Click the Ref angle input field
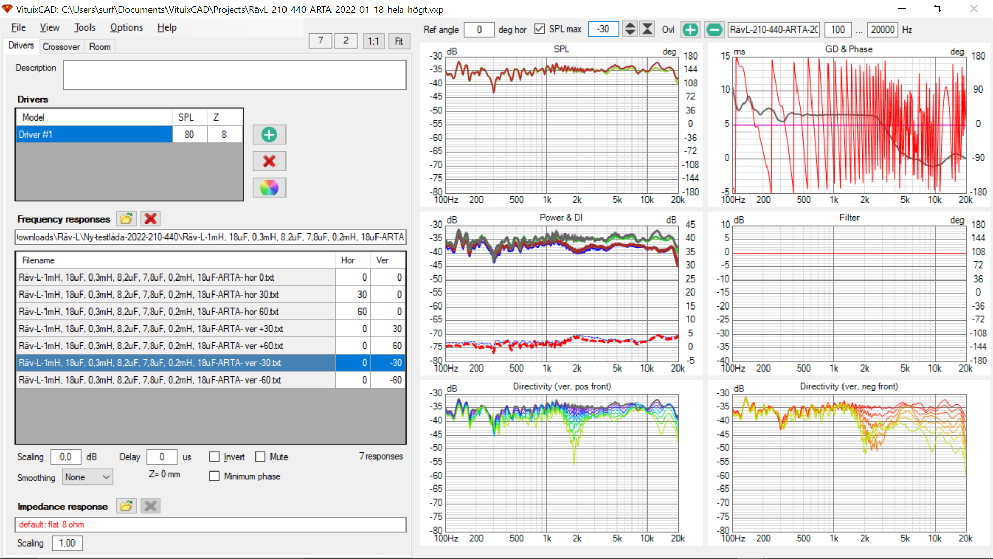Image resolution: width=993 pixels, height=559 pixels. coord(479,30)
